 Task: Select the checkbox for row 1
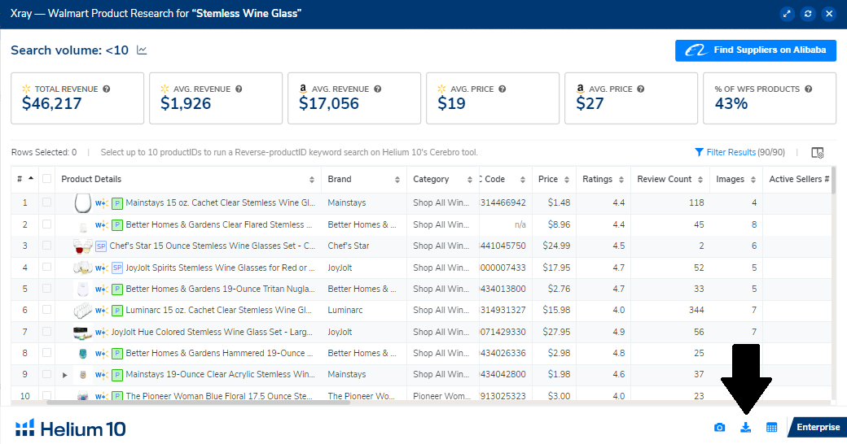(x=47, y=202)
